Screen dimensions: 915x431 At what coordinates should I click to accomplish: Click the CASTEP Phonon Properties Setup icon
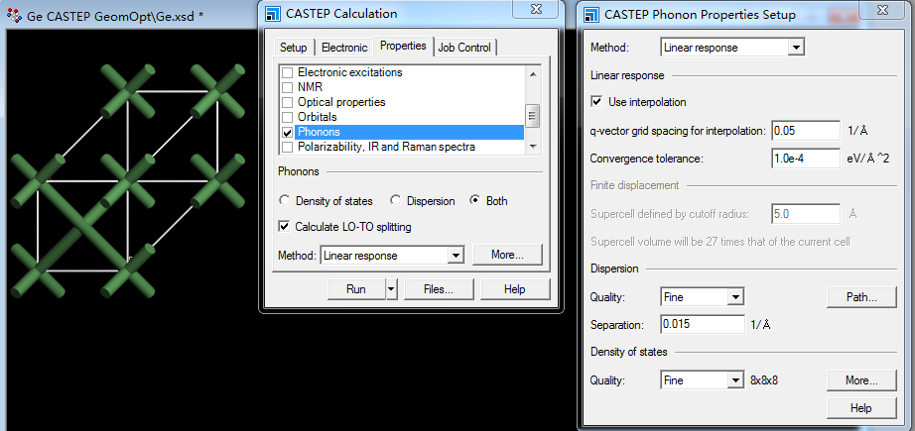pos(591,15)
